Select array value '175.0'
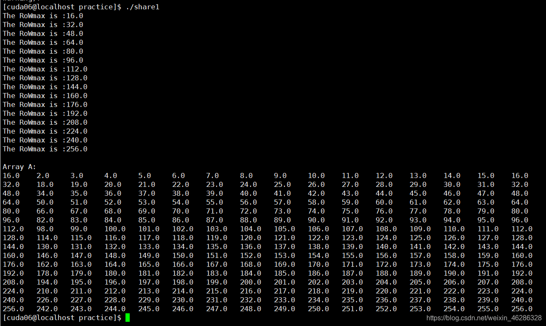Screen dimensions: 546x326 pyautogui.click(x=488, y=265)
